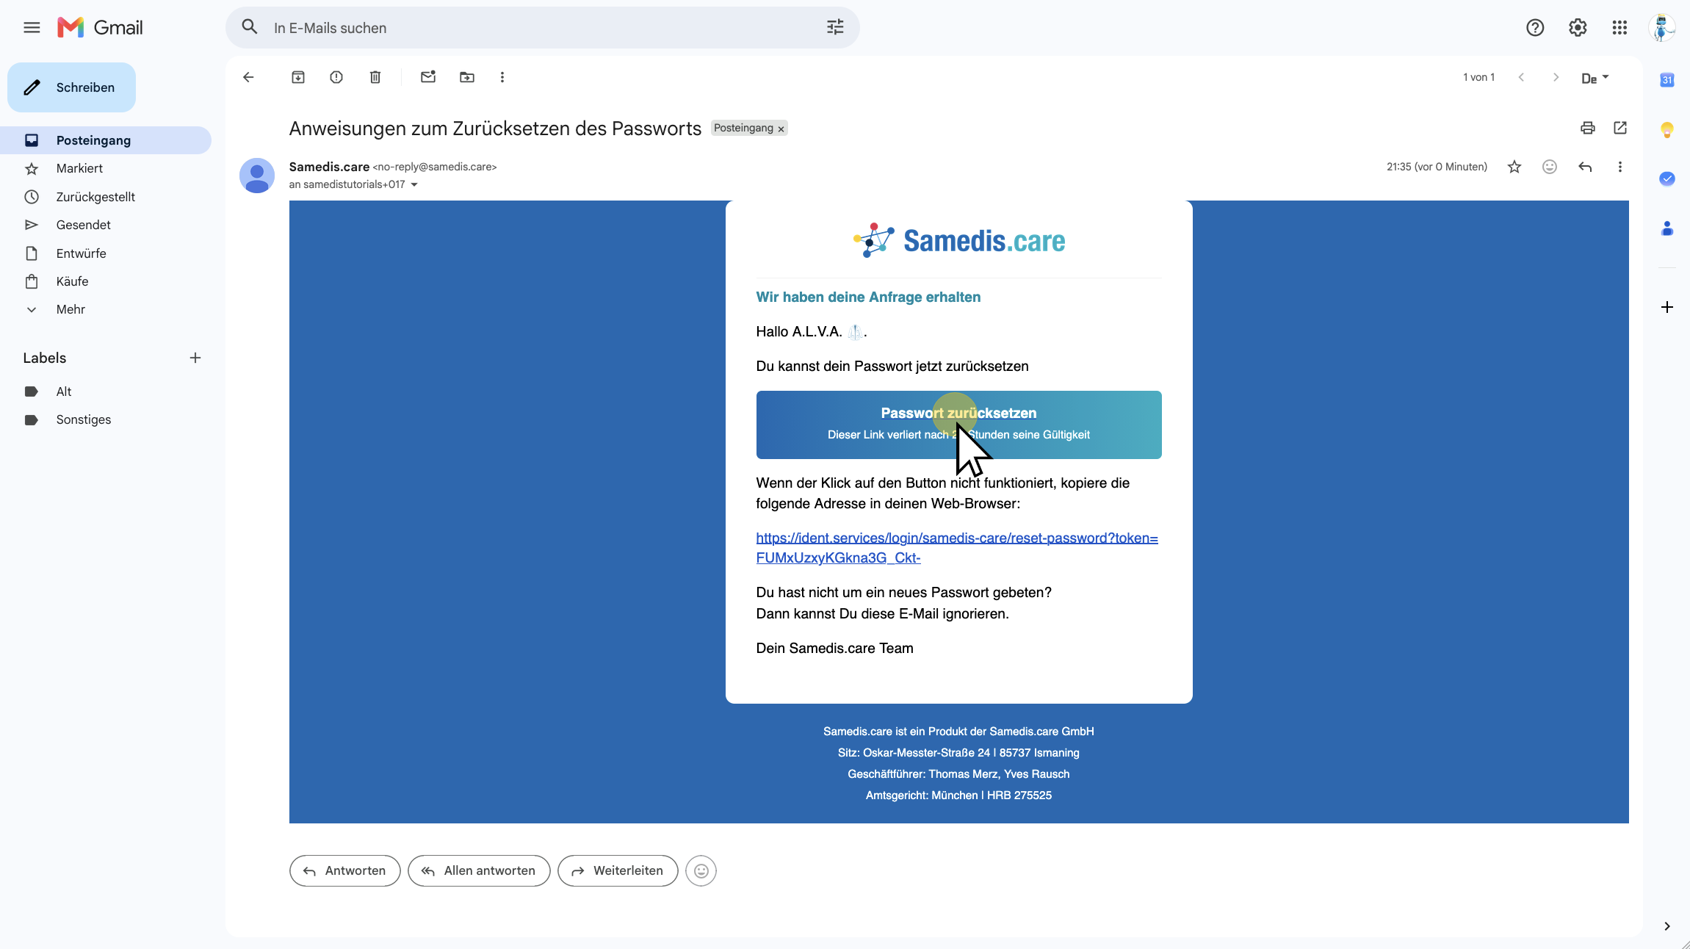This screenshot has width=1690, height=949.
Task: Open Google Keep side panel
Action: pos(1667,130)
